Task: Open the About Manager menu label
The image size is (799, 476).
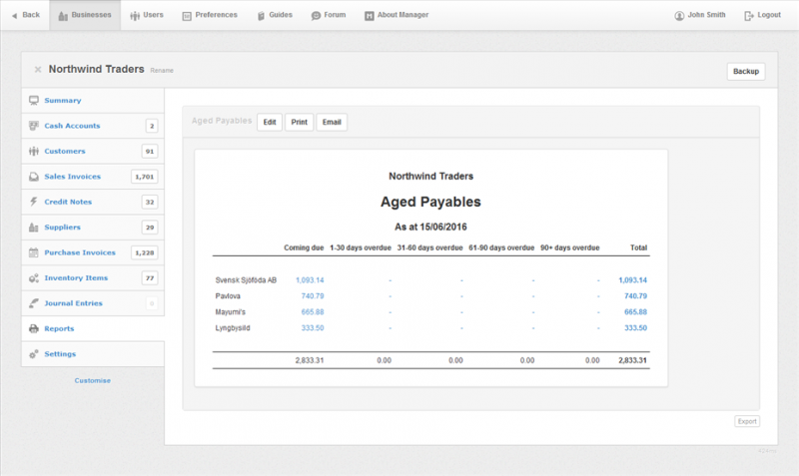Action: tap(403, 15)
